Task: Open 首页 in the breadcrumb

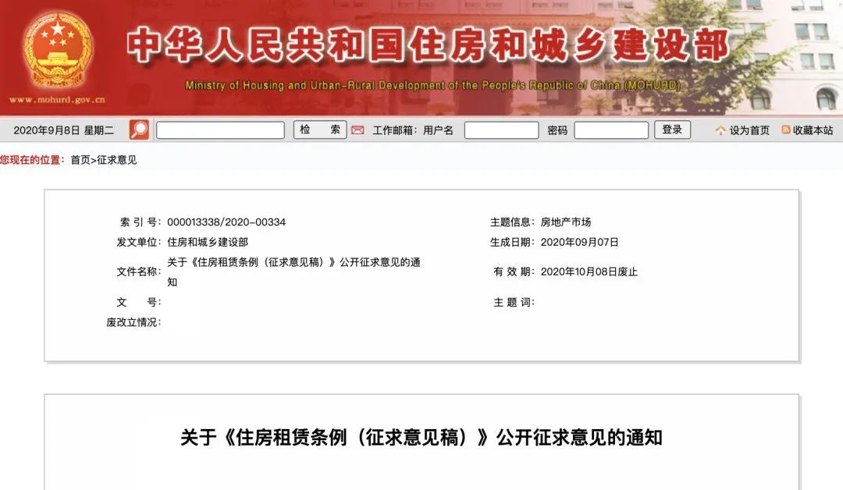Action: pyautogui.click(x=80, y=160)
